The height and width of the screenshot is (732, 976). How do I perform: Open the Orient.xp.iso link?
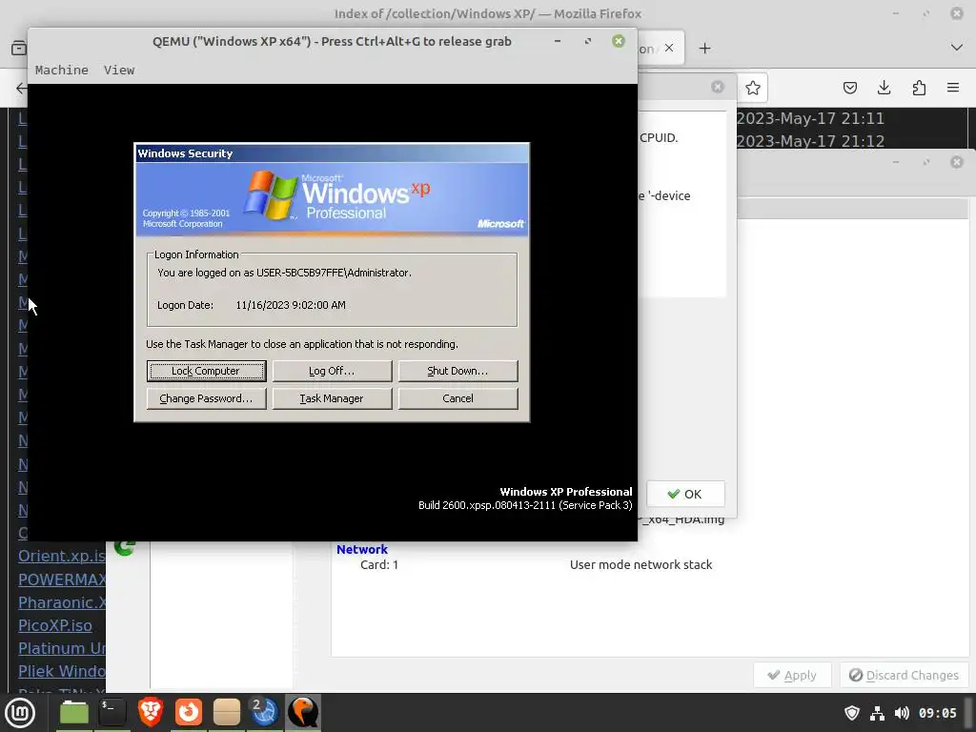pyautogui.click(x=62, y=556)
